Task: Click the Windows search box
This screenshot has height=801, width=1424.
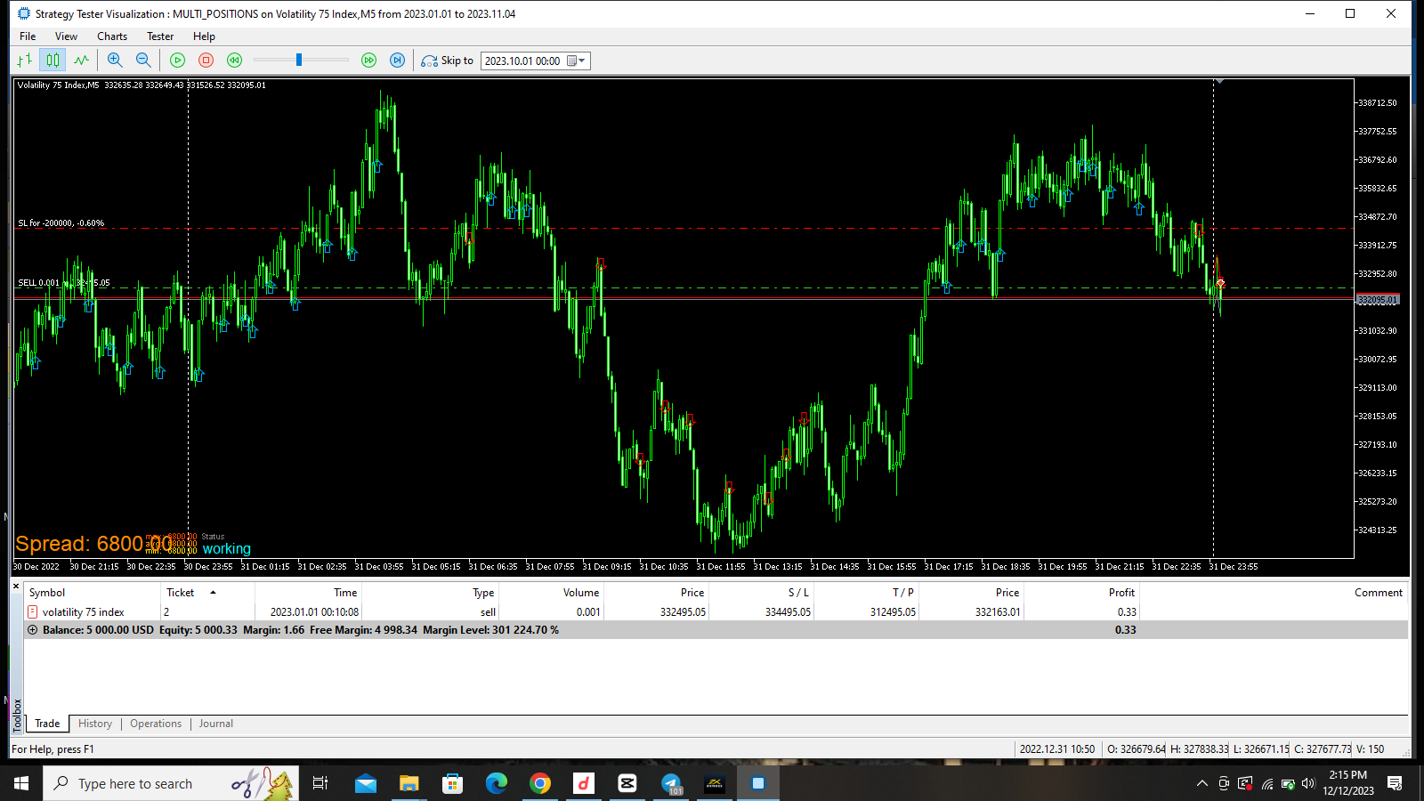Action: click(x=171, y=783)
